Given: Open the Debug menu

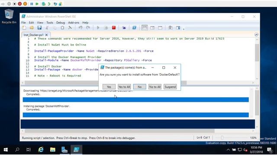Looking at the screenshot, I should click(x=61, y=22).
